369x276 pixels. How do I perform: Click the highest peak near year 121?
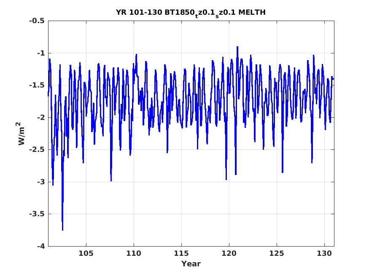pos(237,47)
